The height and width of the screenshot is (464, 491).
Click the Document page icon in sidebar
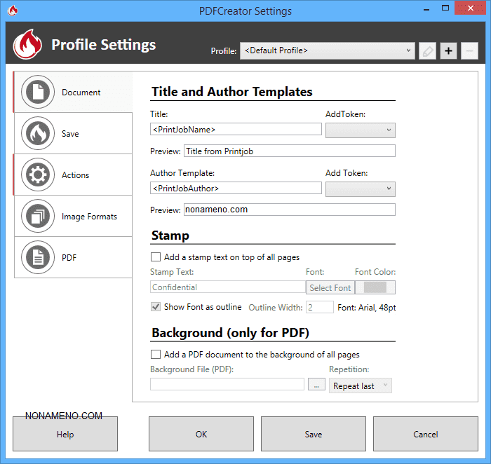coord(39,92)
